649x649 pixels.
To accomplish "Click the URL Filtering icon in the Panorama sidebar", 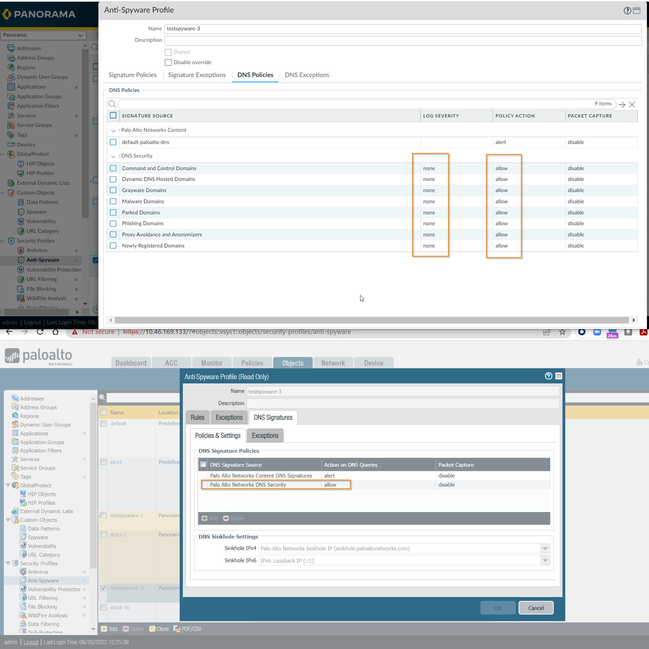I will 21,279.
